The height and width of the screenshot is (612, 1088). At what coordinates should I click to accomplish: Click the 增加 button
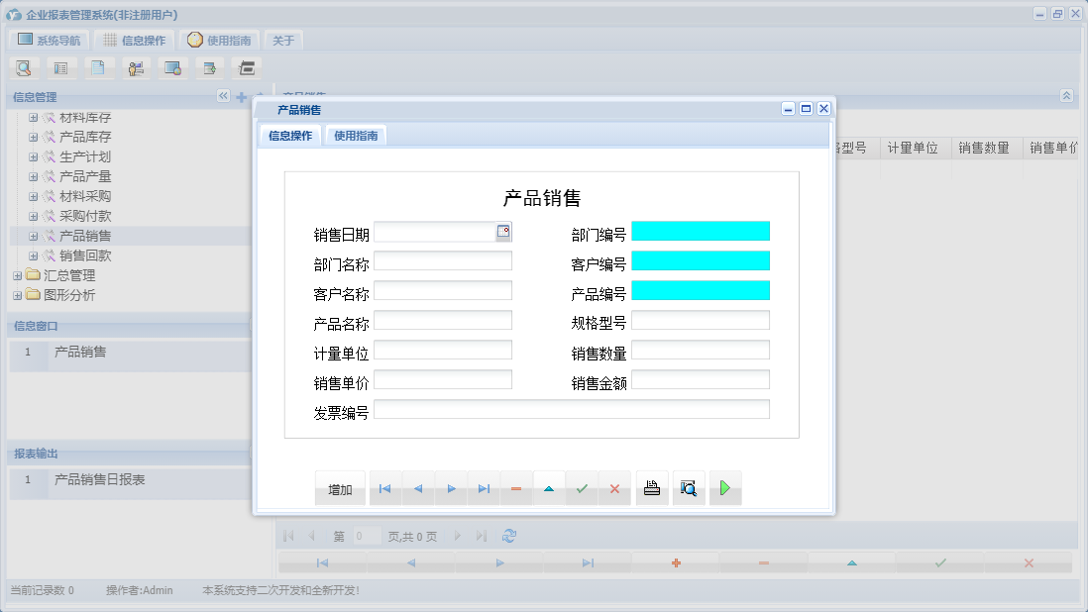[339, 487]
